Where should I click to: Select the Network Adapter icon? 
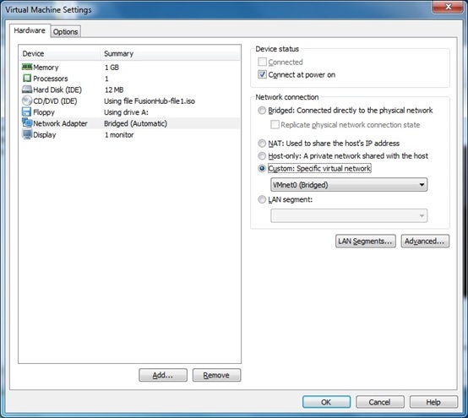[x=27, y=123]
